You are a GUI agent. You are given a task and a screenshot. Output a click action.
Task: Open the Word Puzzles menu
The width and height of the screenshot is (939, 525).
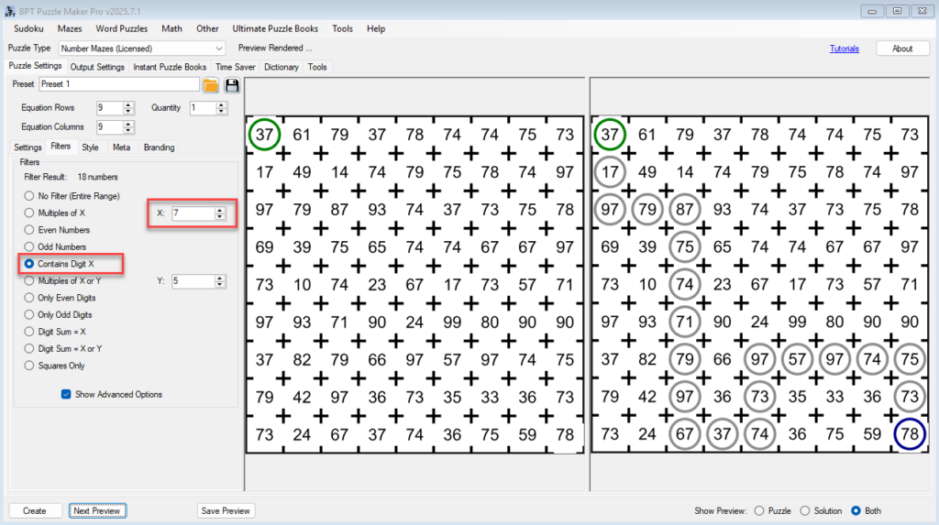[122, 28]
